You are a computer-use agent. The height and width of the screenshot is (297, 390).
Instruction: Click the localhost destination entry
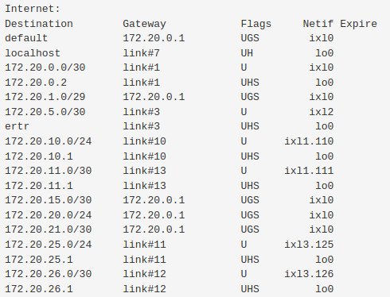tap(33, 53)
